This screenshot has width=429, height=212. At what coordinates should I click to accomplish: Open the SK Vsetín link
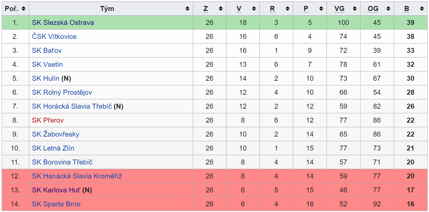click(48, 64)
